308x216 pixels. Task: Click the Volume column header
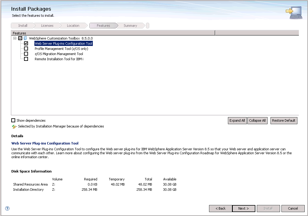point(57,179)
